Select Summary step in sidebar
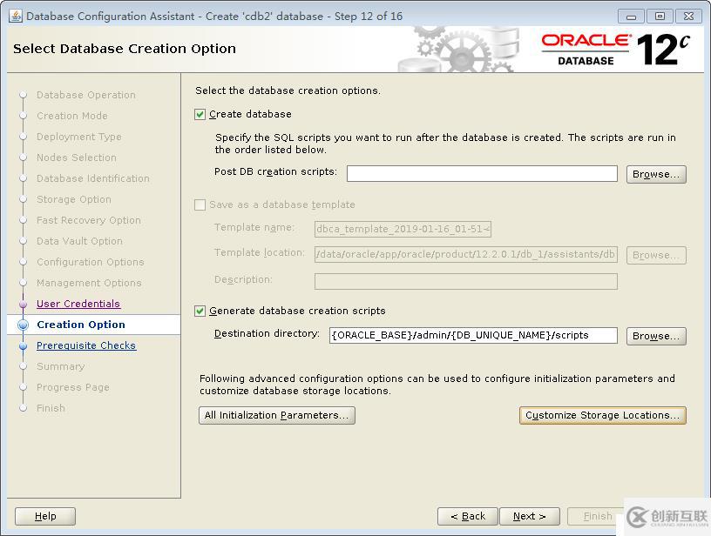Viewport: 711px width, 536px height. tap(61, 366)
